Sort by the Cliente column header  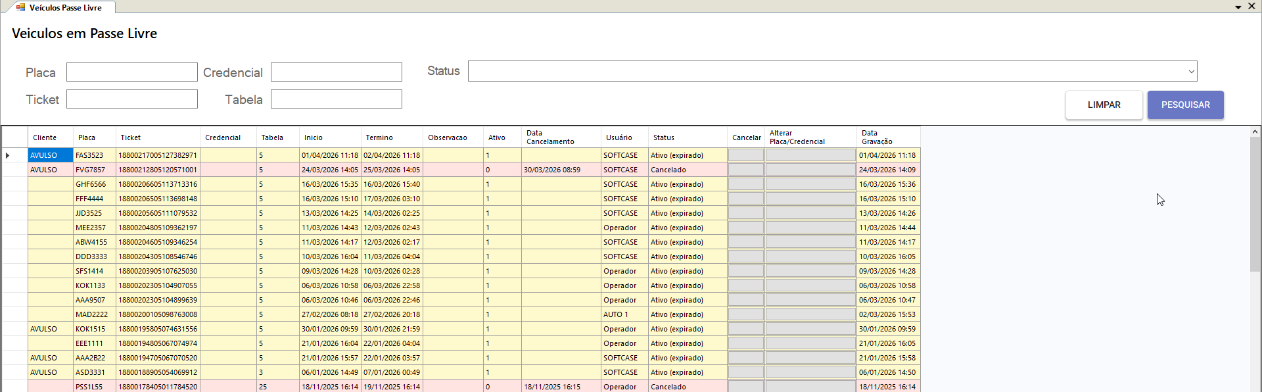point(51,137)
